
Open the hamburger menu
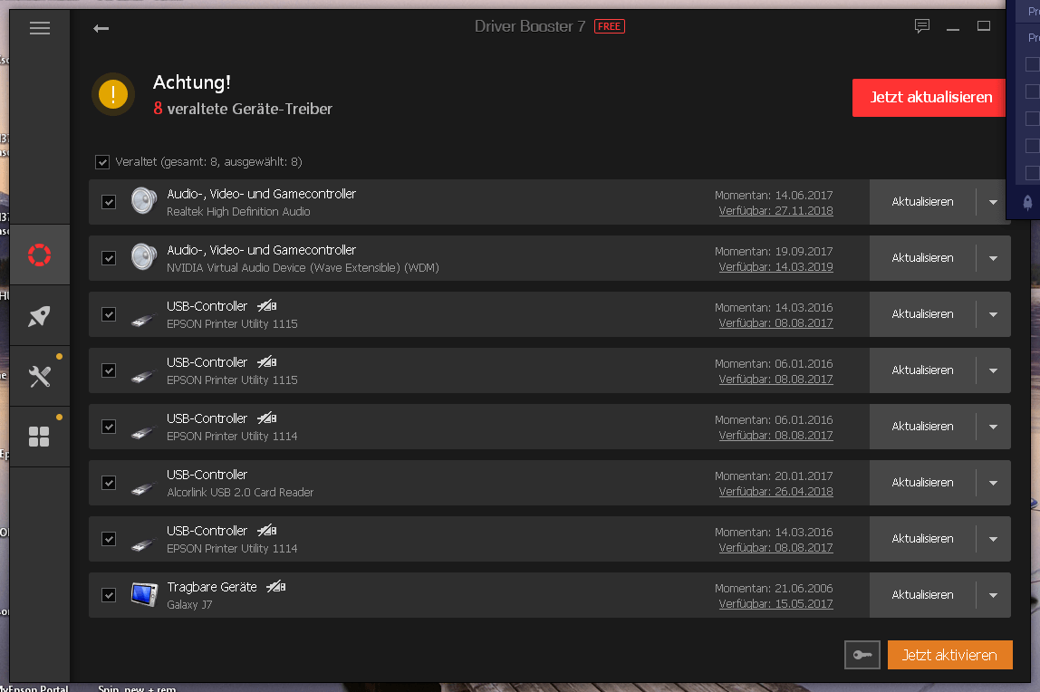pyautogui.click(x=40, y=28)
